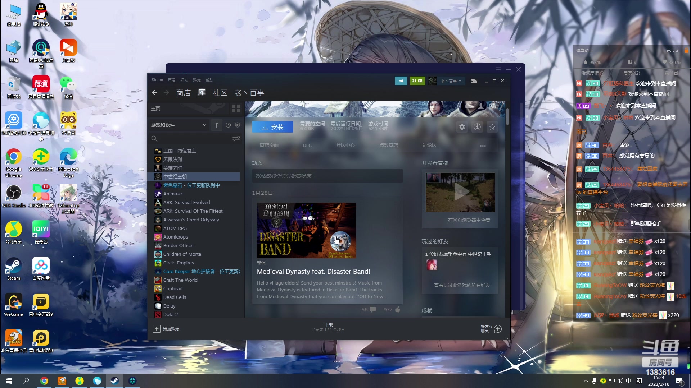Open the 帮助 menu
The height and width of the screenshot is (388, 691).
click(x=209, y=80)
